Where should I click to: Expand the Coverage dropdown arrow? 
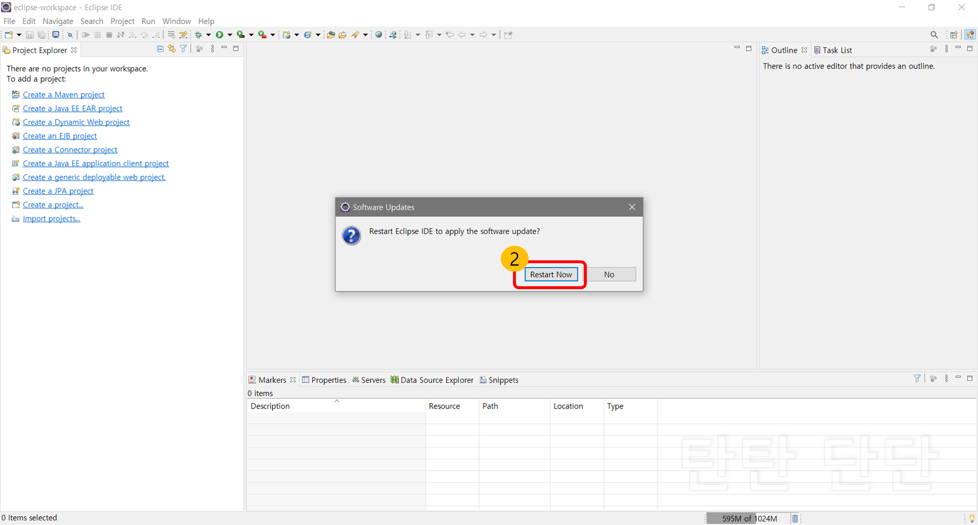pos(251,35)
